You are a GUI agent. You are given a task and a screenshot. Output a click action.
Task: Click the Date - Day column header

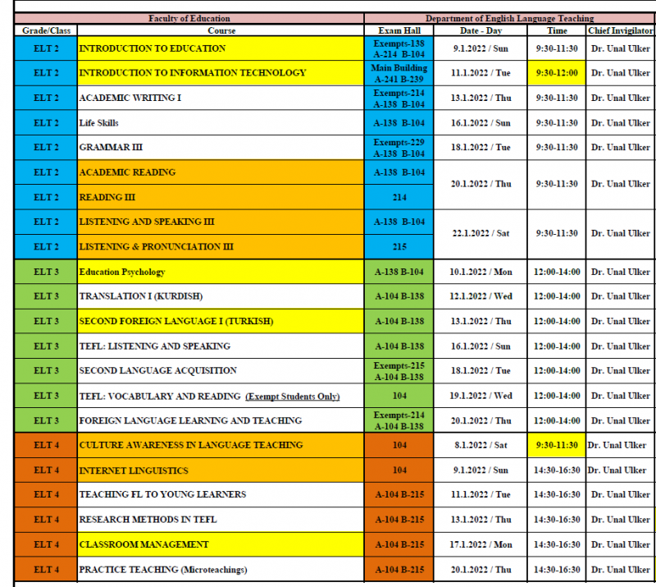click(x=480, y=30)
